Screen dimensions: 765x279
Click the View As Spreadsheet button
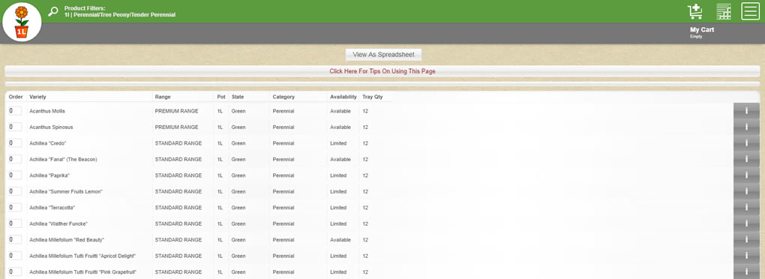383,55
